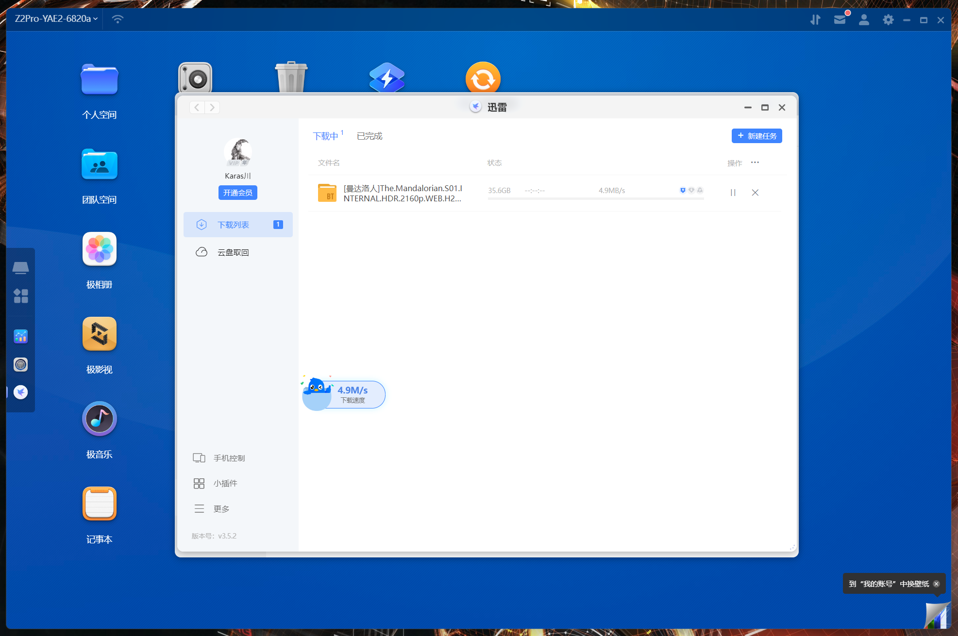This screenshot has width=958, height=636.
Task: Click the download progress bar
Action: pyautogui.click(x=596, y=198)
